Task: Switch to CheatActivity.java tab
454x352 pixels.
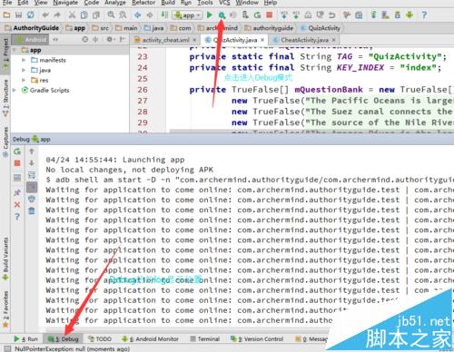Action: (x=304, y=40)
